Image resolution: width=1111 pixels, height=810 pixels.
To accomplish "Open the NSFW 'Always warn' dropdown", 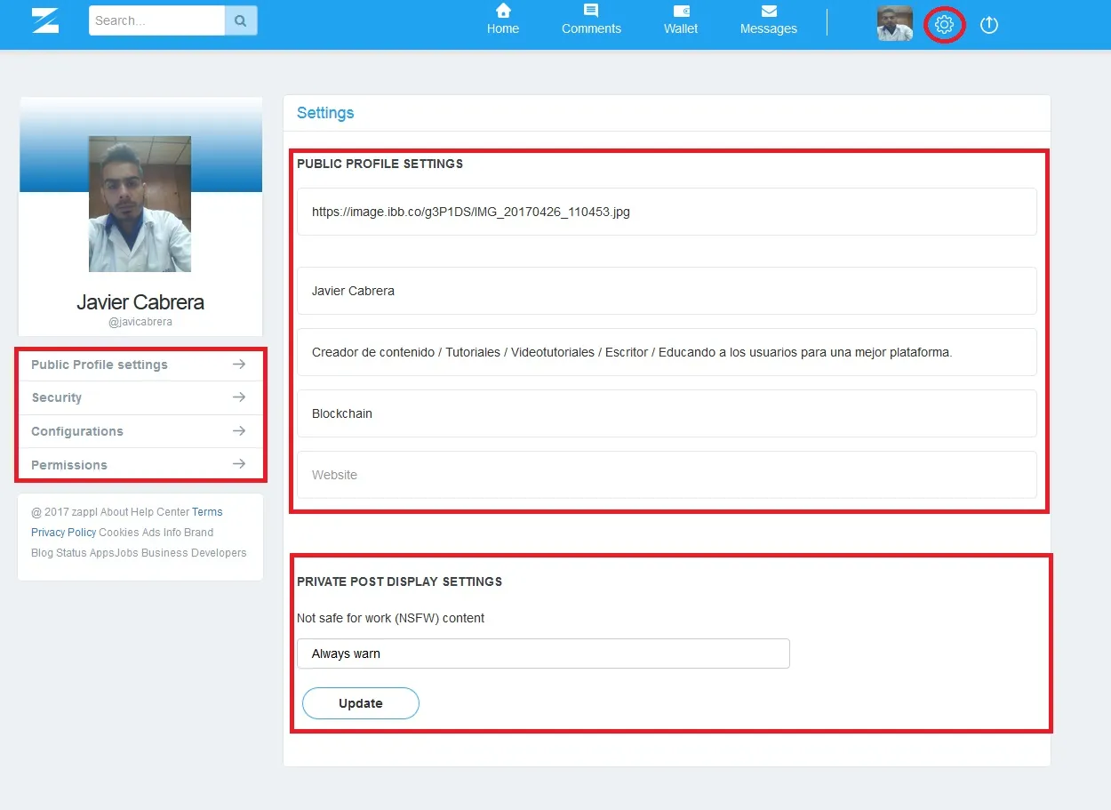I will [543, 654].
